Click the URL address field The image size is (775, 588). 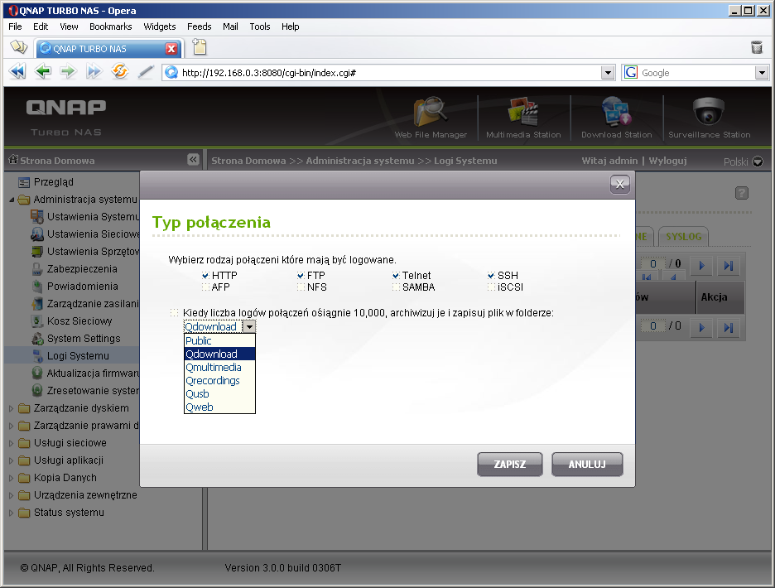click(389, 73)
